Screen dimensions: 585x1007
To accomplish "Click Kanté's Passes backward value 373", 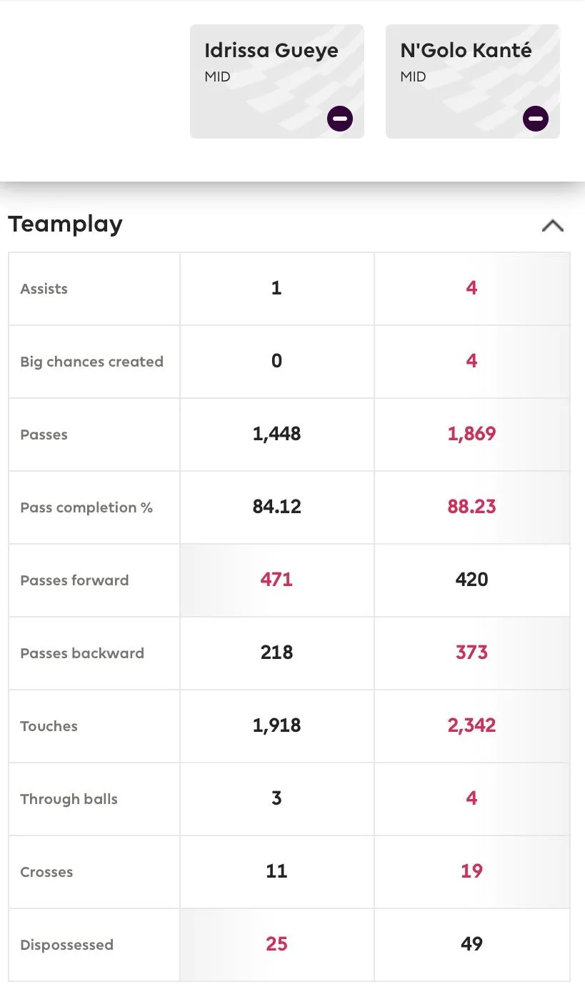I will (x=471, y=653).
